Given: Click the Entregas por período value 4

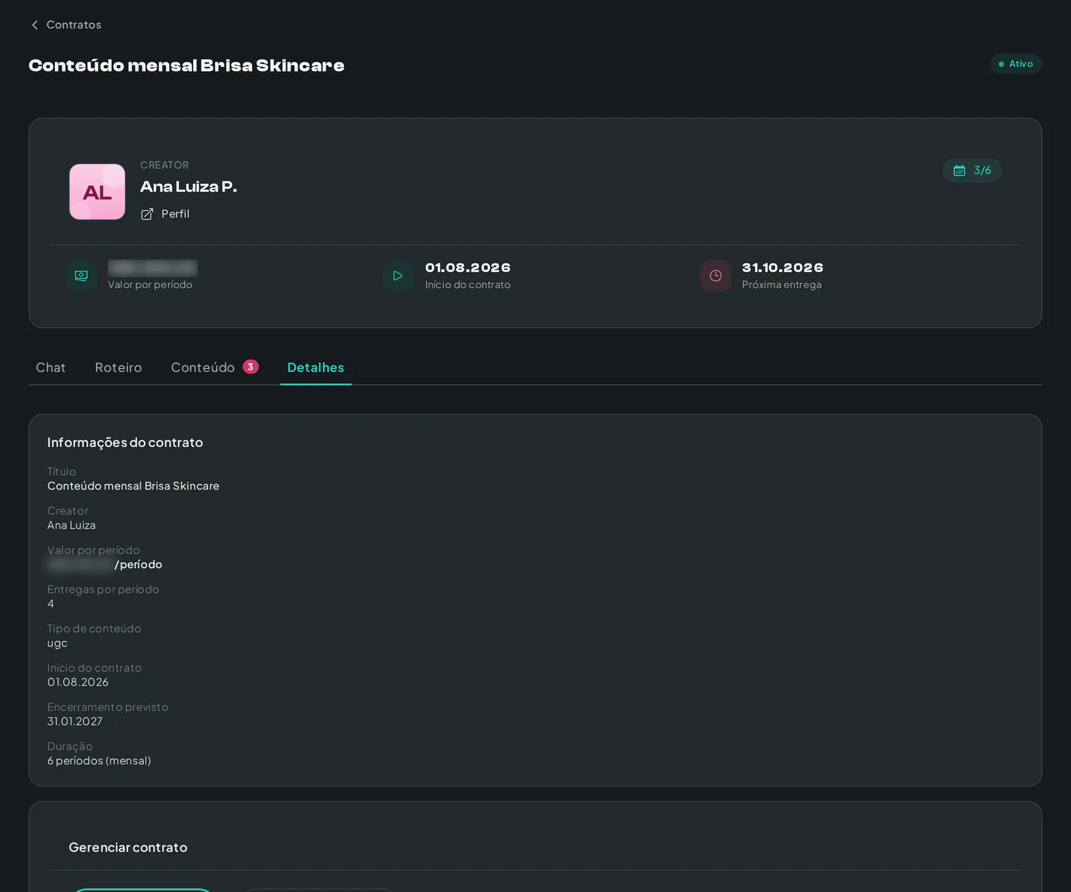Looking at the screenshot, I should [51, 604].
